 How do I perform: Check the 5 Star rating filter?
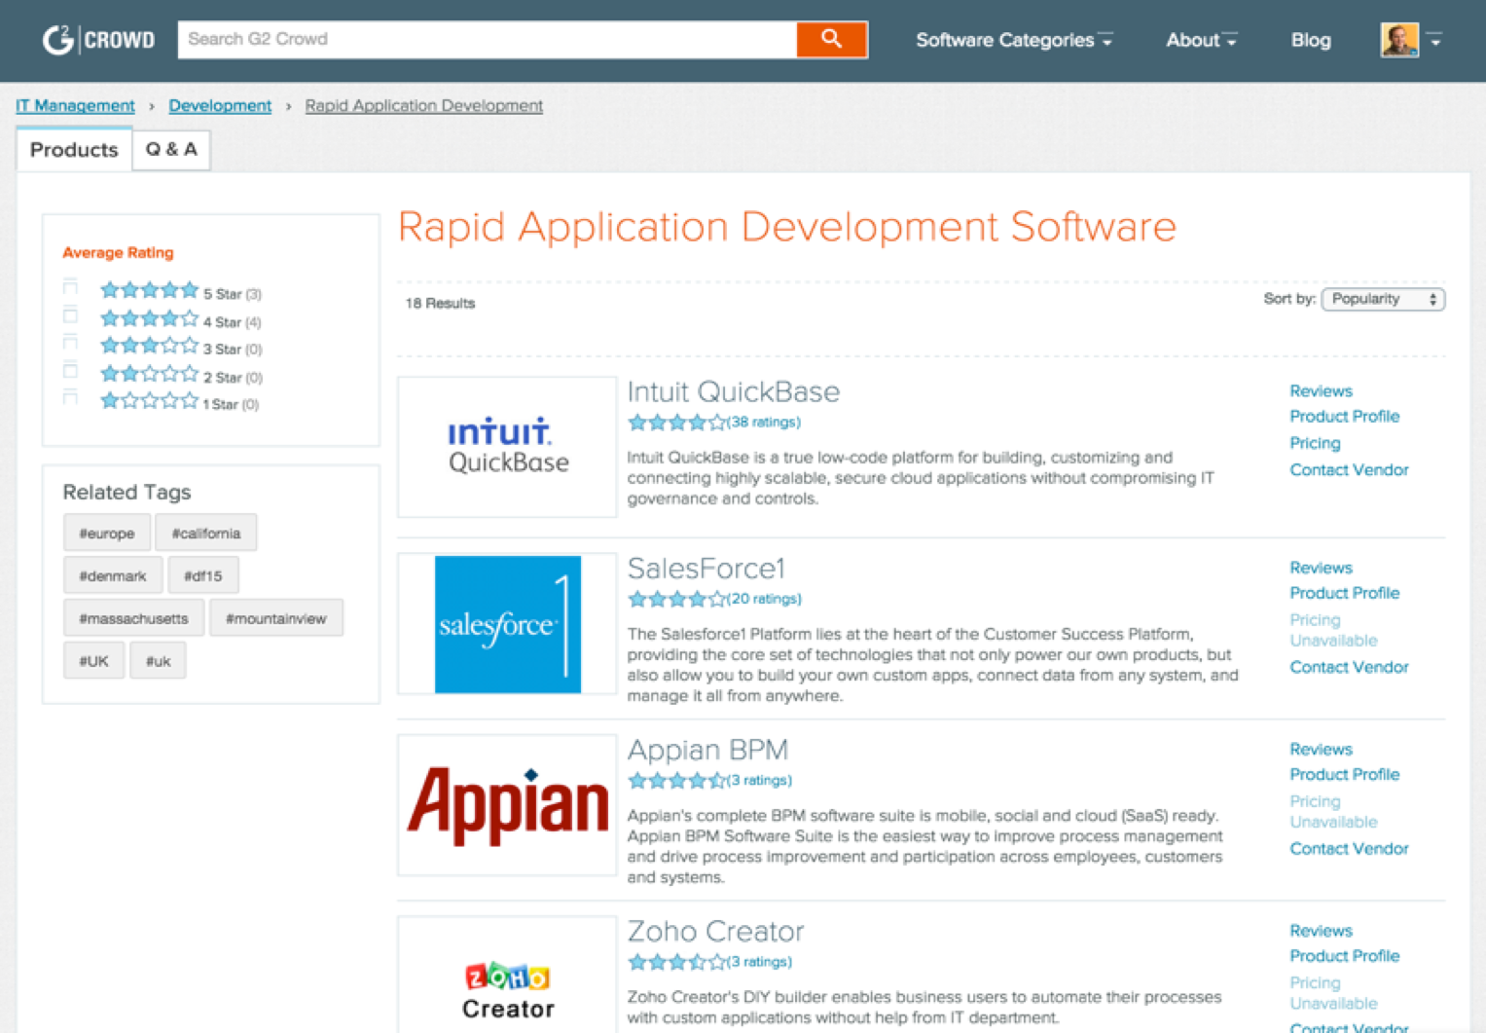point(70,287)
